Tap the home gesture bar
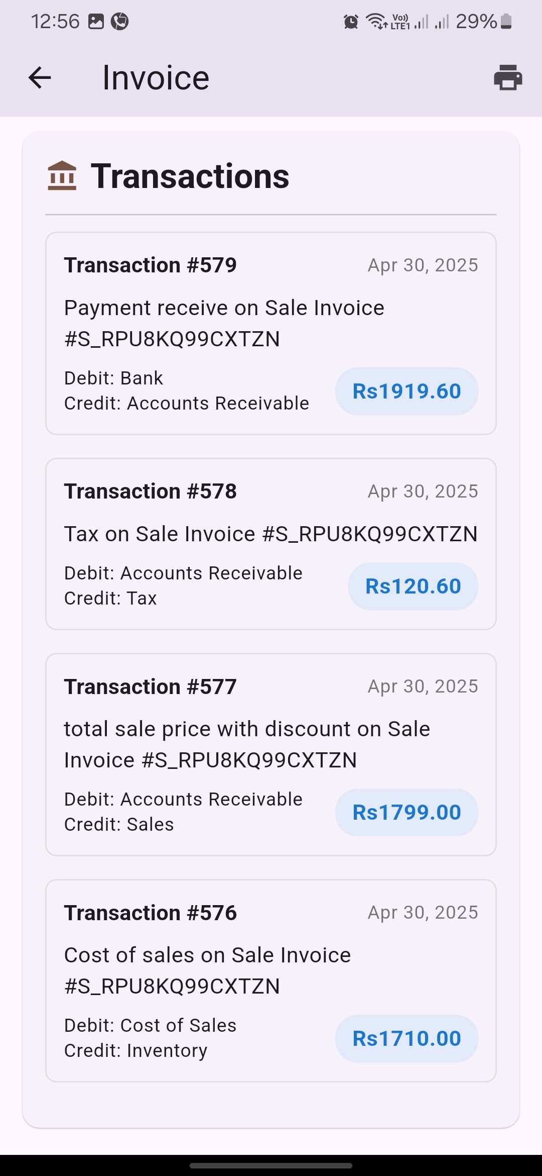The width and height of the screenshot is (542, 1176). coord(271,1165)
